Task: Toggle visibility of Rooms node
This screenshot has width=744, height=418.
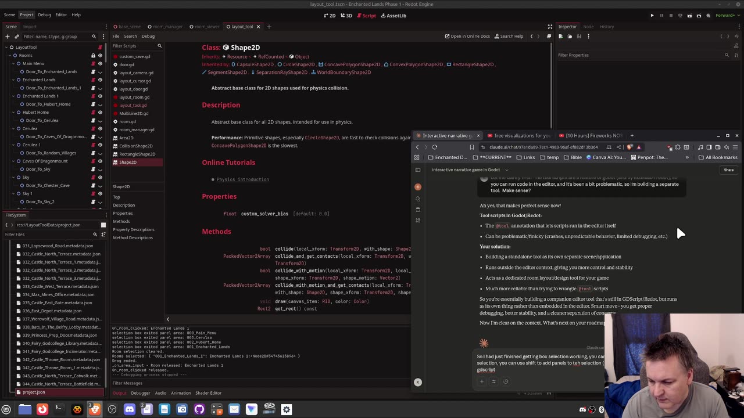Action: coord(100,55)
